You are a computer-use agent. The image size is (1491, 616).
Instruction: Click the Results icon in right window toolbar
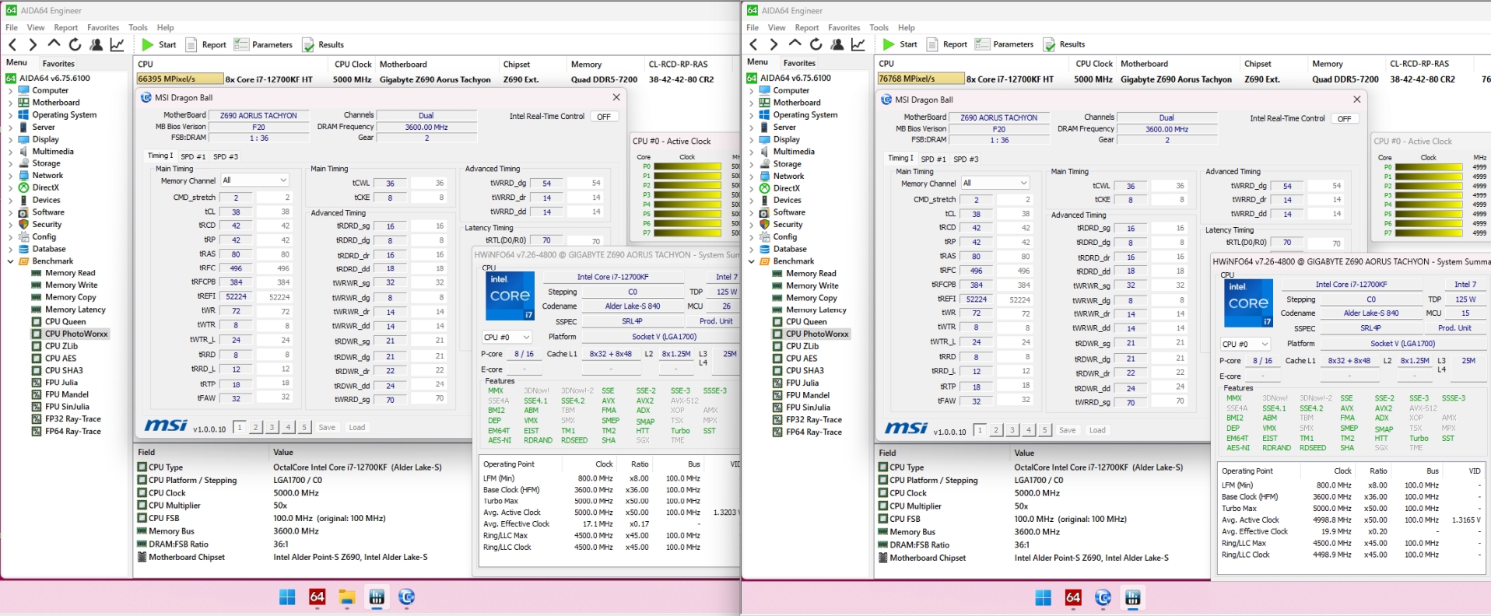1050,44
